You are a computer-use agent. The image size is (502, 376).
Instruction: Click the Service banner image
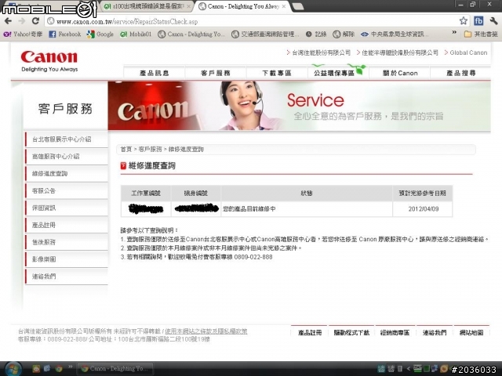click(x=299, y=106)
